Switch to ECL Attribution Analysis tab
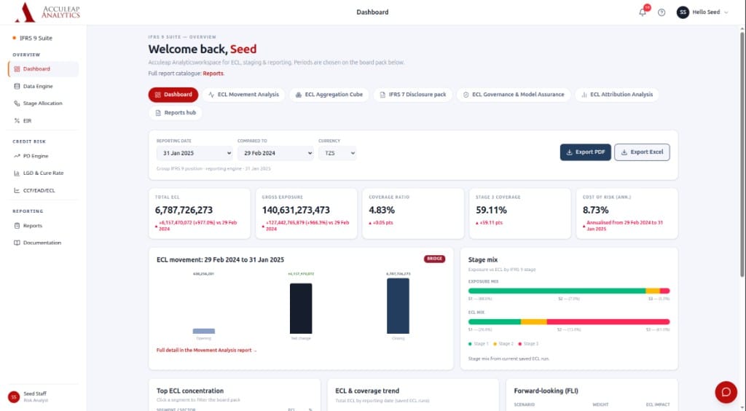 616,95
